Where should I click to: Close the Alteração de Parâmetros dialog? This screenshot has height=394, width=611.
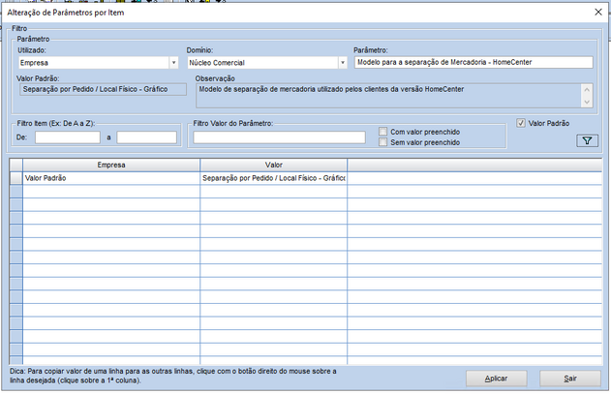click(x=596, y=13)
